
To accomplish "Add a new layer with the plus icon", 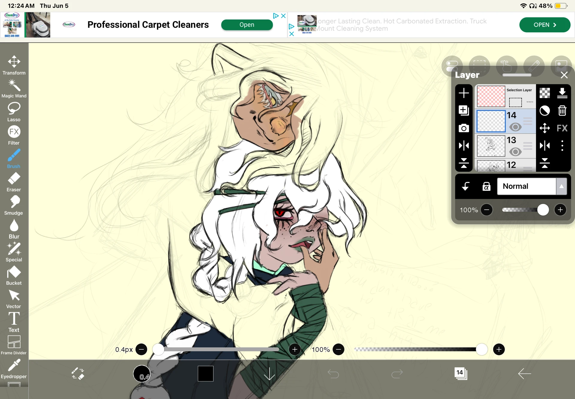I will [x=464, y=93].
